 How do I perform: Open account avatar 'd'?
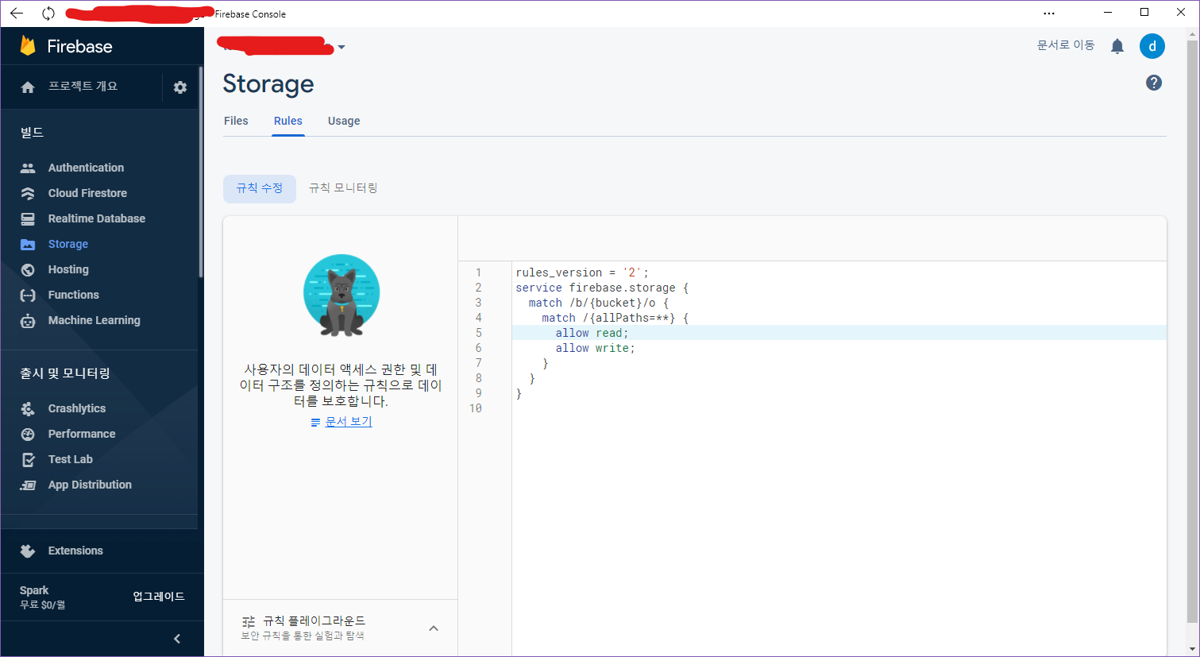point(1152,46)
